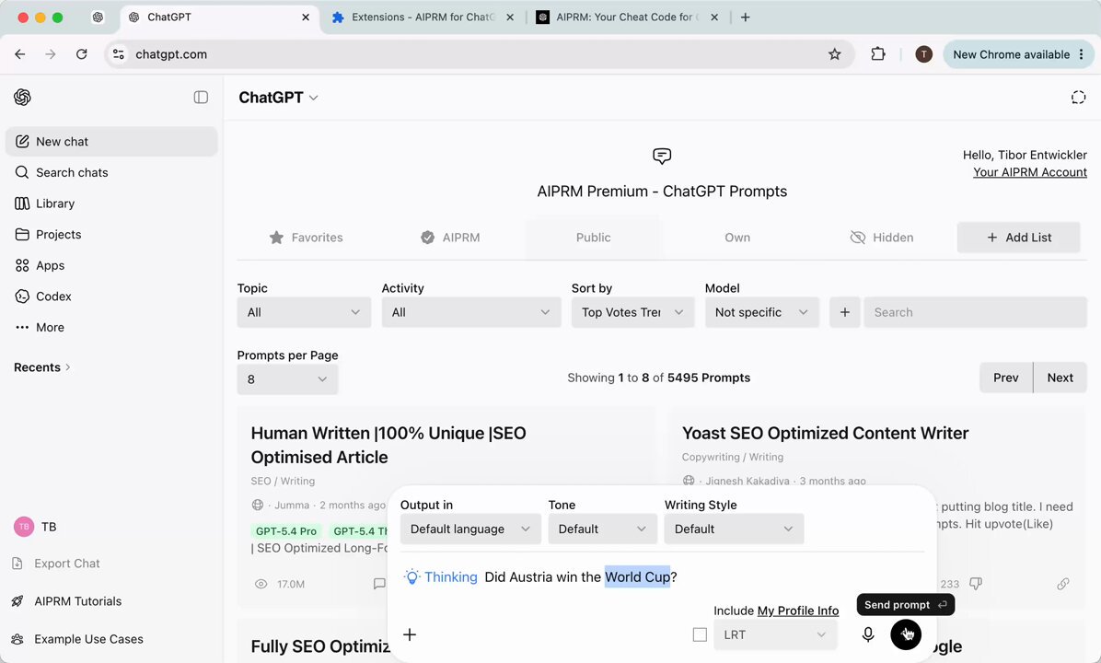Click the prompt Search input field
The height and width of the screenshot is (663, 1101).
975,312
